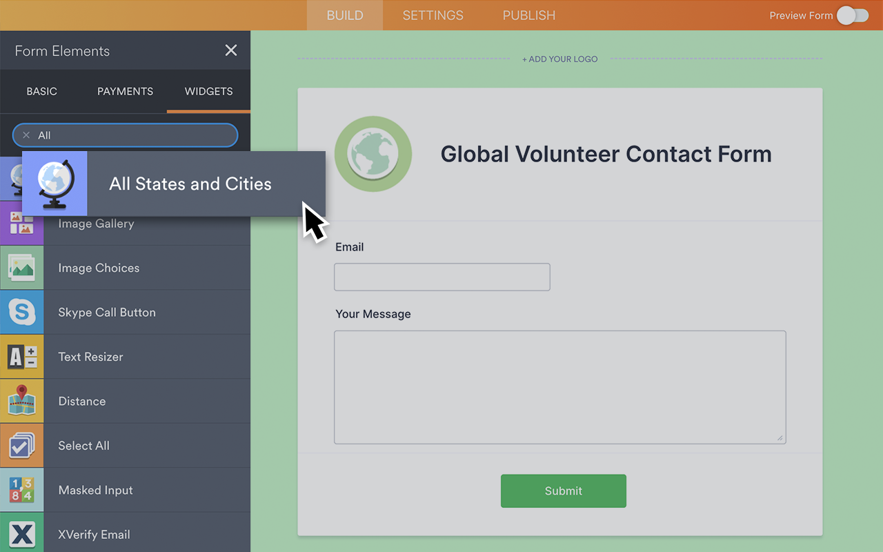Click the Distance map icon
This screenshot has height=552, width=883.
pyautogui.click(x=21, y=402)
